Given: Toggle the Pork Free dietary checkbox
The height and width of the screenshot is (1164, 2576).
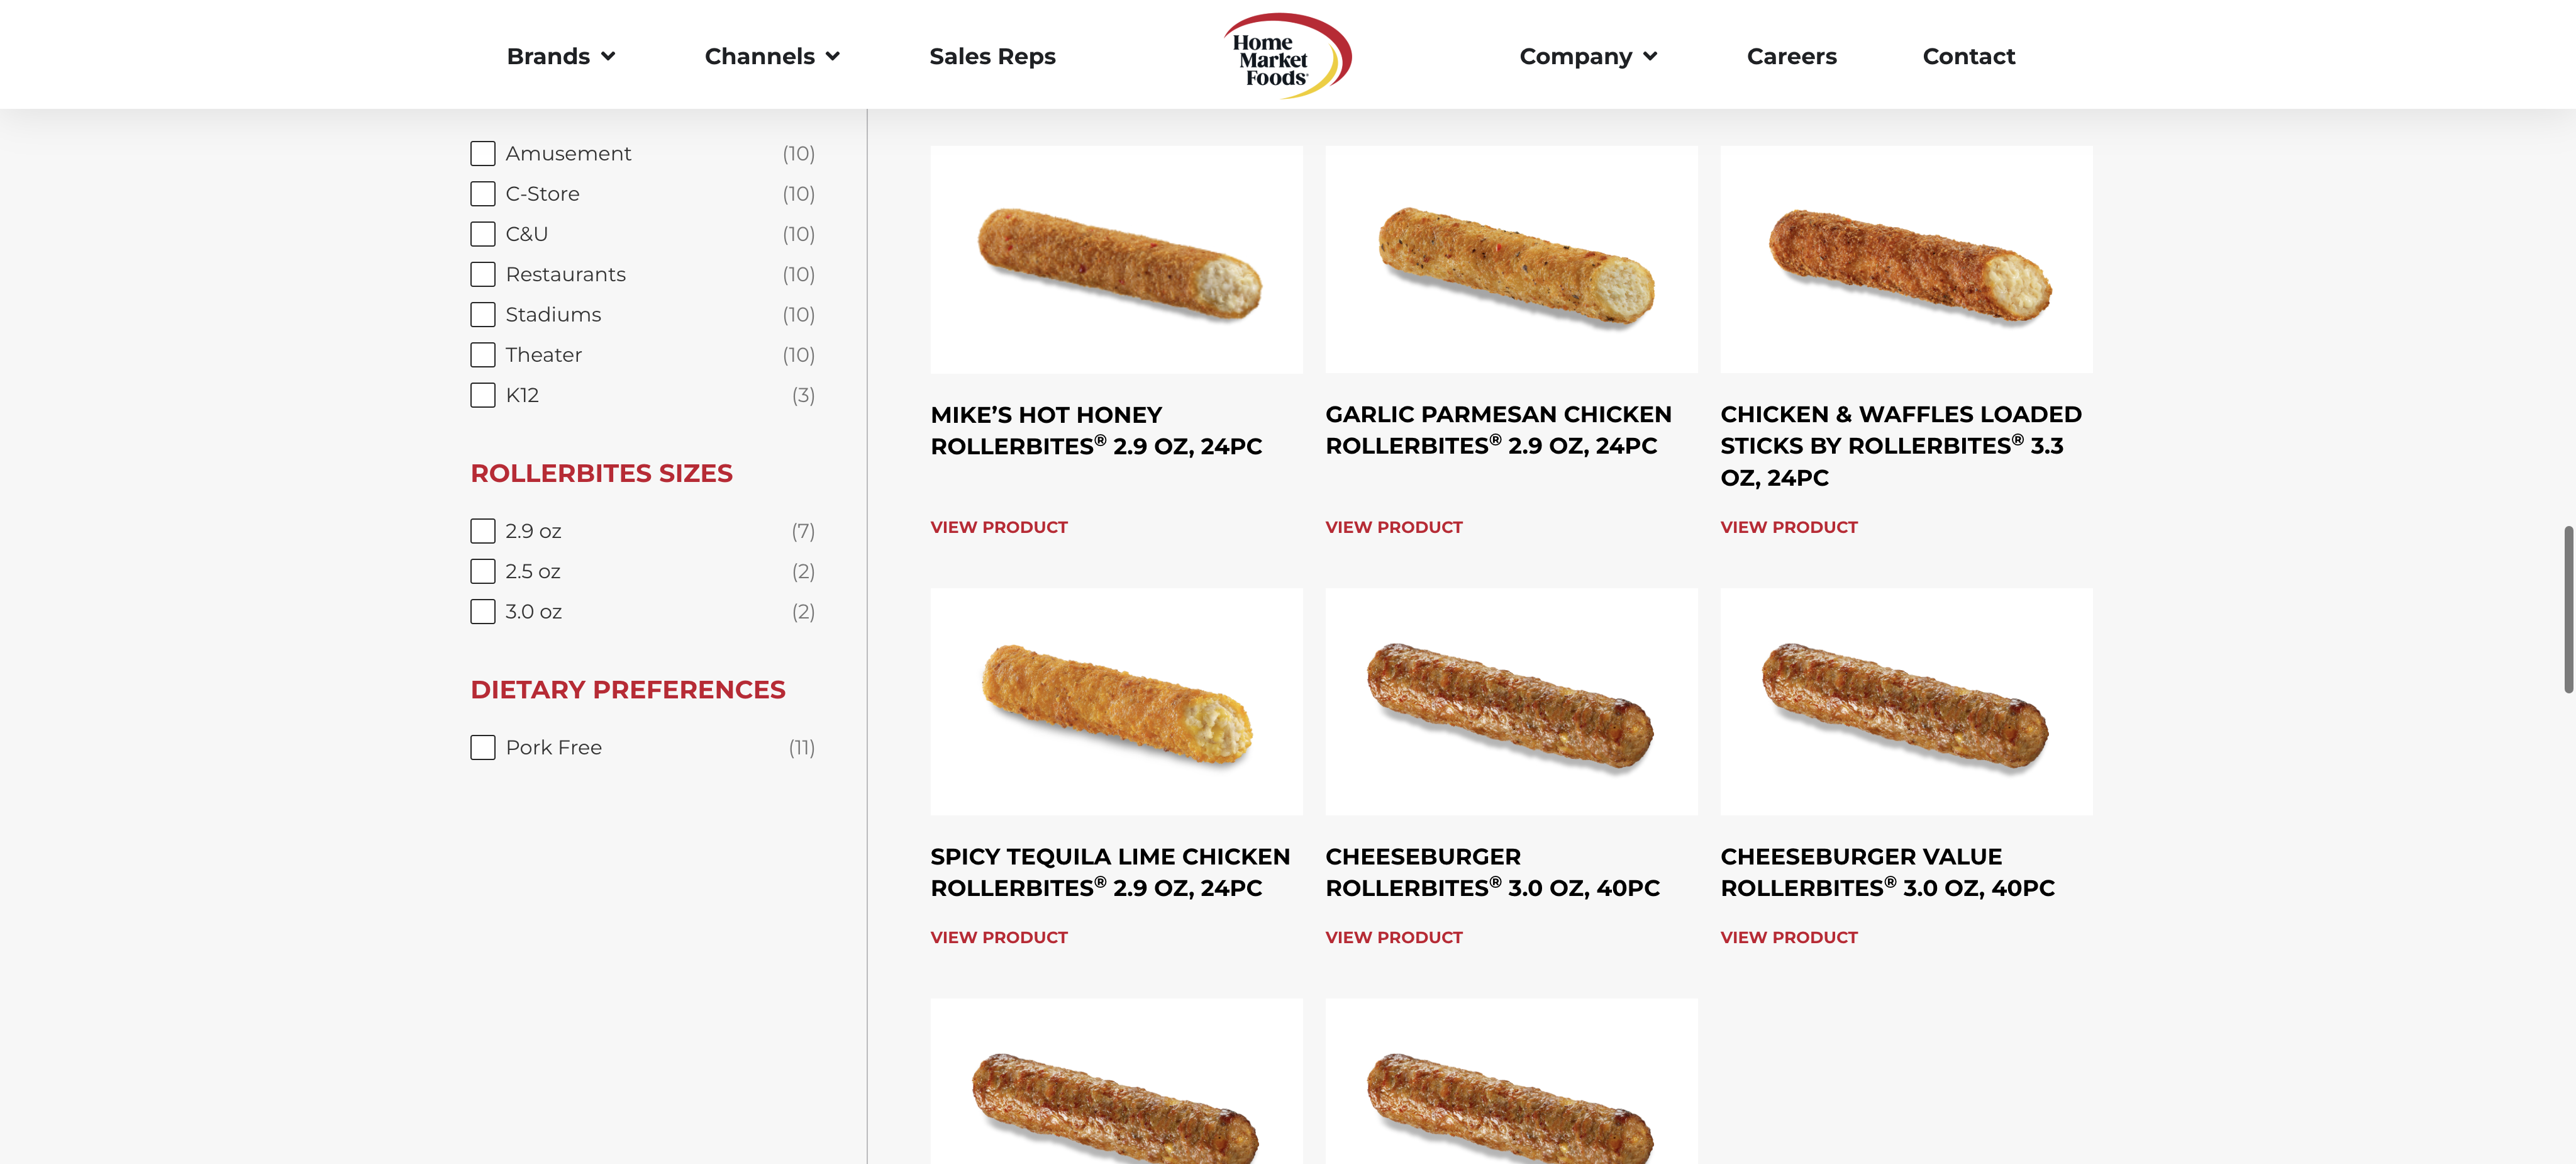Looking at the screenshot, I should point(483,747).
